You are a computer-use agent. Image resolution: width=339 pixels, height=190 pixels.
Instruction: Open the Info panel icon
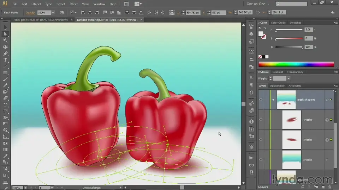coord(251,121)
